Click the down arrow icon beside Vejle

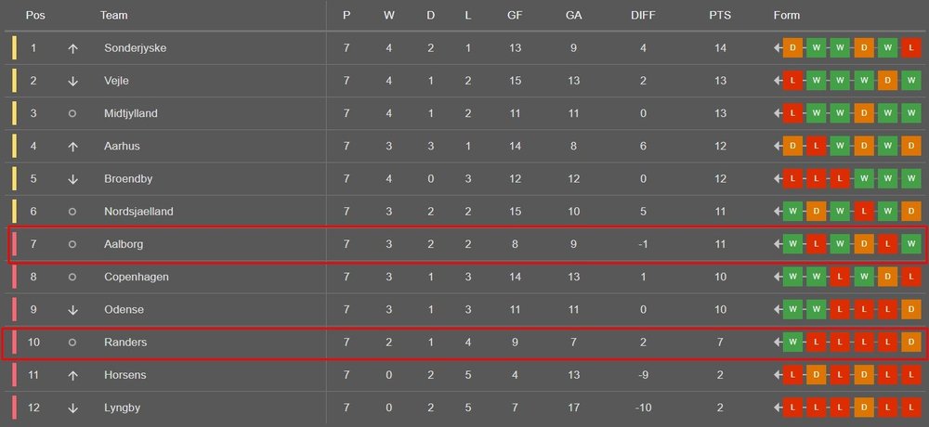click(x=72, y=81)
